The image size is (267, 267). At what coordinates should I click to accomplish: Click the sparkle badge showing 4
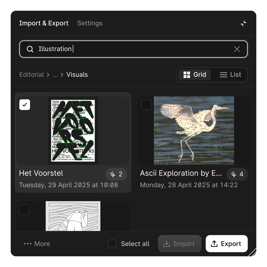pos(237,174)
